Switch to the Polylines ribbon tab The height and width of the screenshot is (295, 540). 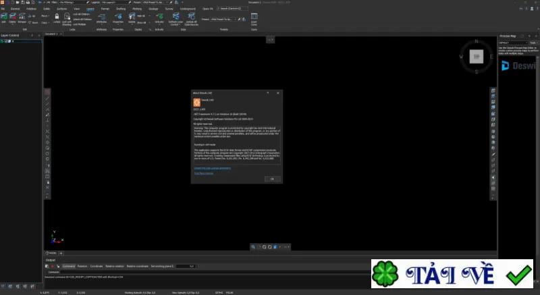click(31, 9)
